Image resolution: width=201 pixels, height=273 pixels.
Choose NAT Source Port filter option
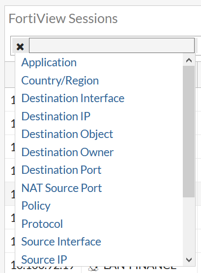61,188
